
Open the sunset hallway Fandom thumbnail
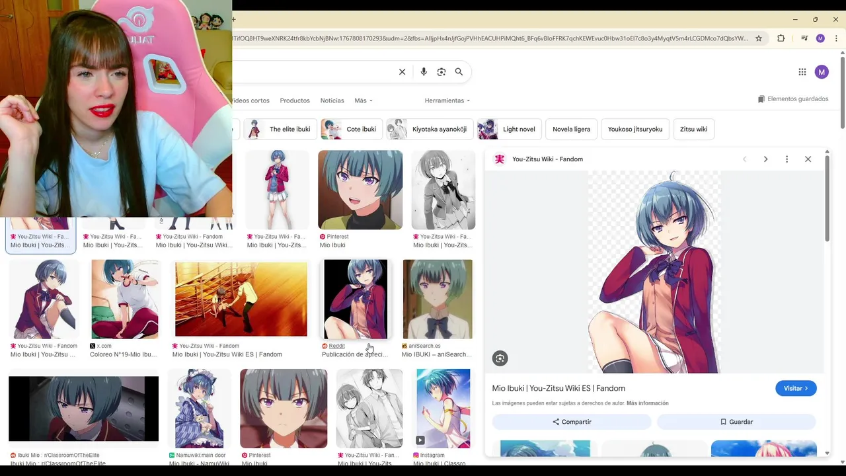pyautogui.click(x=241, y=299)
